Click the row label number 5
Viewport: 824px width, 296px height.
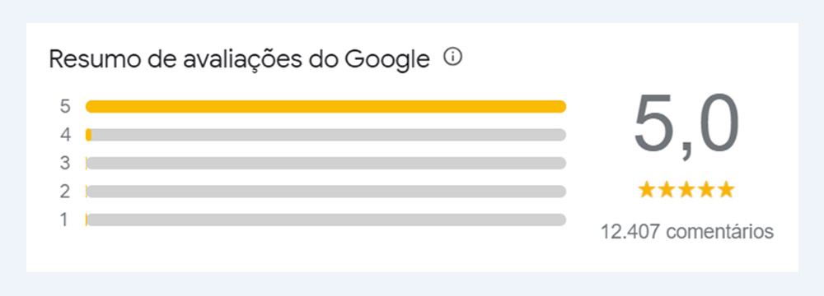click(64, 107)
